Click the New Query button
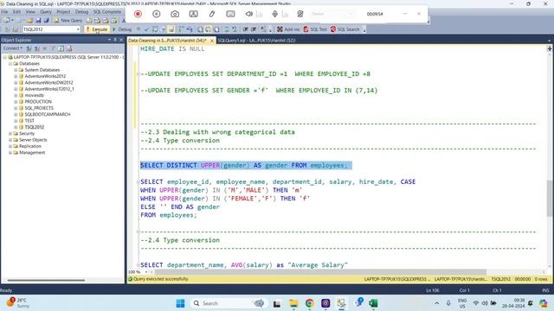The width and height of the screenshot is (554, 311). point(68,21)
